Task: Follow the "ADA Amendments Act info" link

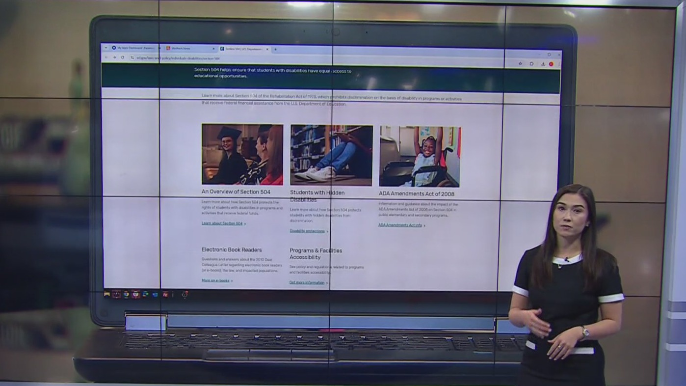Action: (400, 225)
